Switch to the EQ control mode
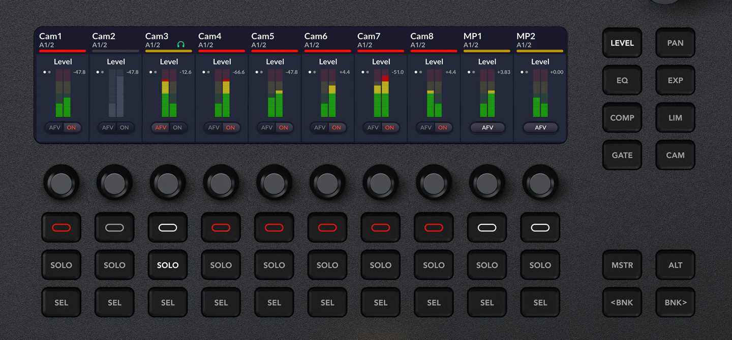732x340 pixels. (622, 80)
